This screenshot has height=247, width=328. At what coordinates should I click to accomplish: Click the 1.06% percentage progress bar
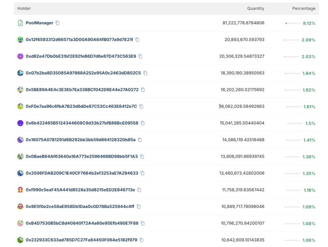tap(292, 240)
